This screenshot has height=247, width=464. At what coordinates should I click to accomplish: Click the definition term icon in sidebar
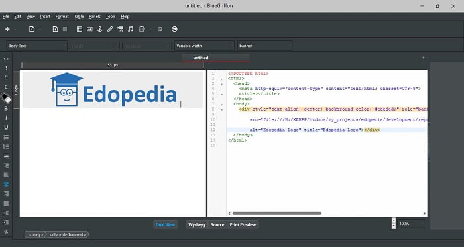(6, 156)
